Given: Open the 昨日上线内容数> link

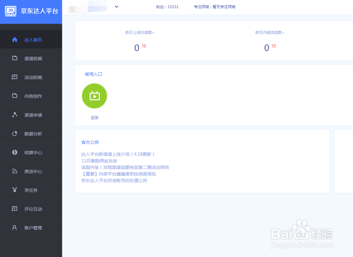Looking at the screenshot, I should 140,32.
